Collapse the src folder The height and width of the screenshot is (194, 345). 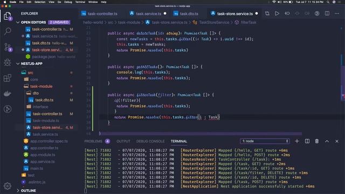coord(31,73)
